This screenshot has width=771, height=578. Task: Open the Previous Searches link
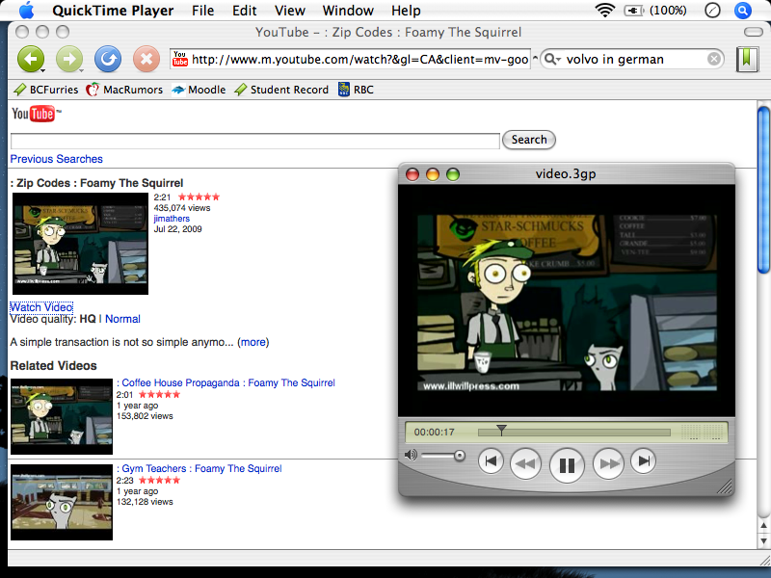(57, 159)
